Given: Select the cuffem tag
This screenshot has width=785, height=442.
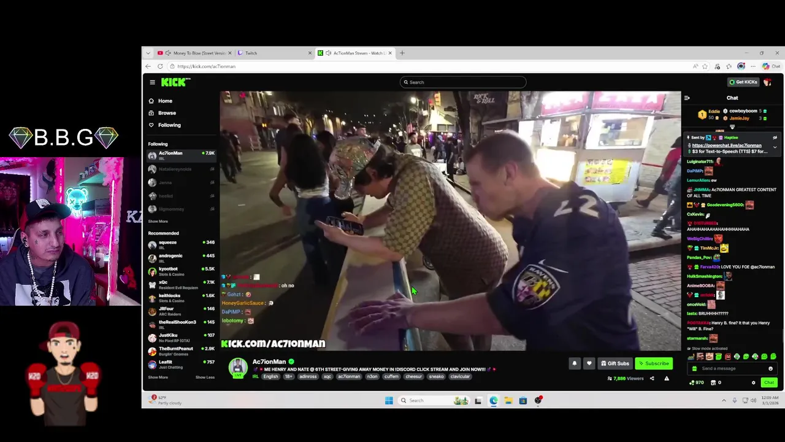Looking at the screenshot, I should click(x=391, y=377).
